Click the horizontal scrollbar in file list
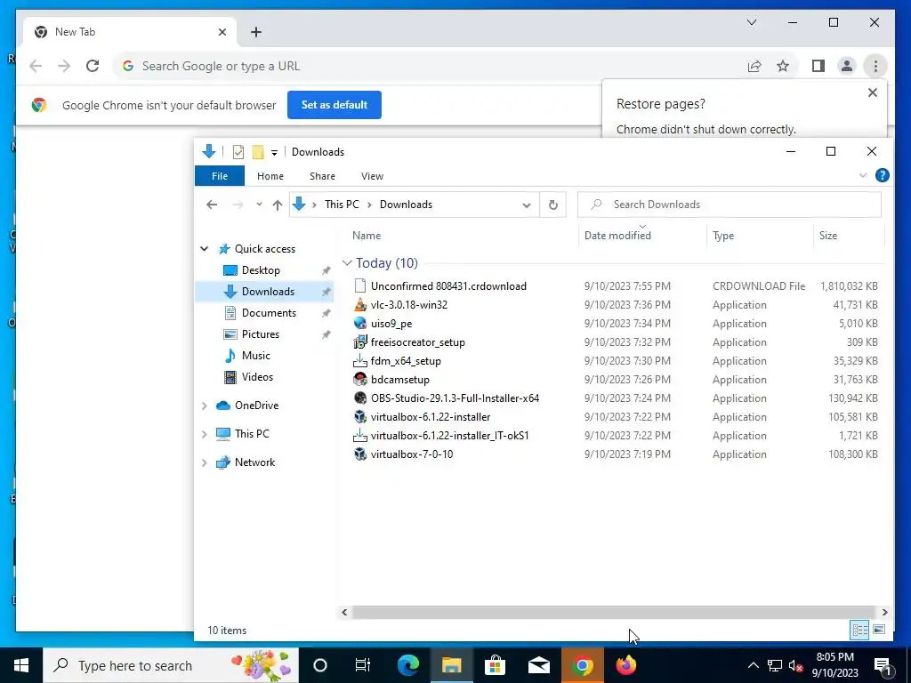Image resolution: width=911 pixels, height=683 pixels. click(x=614, y=612)
